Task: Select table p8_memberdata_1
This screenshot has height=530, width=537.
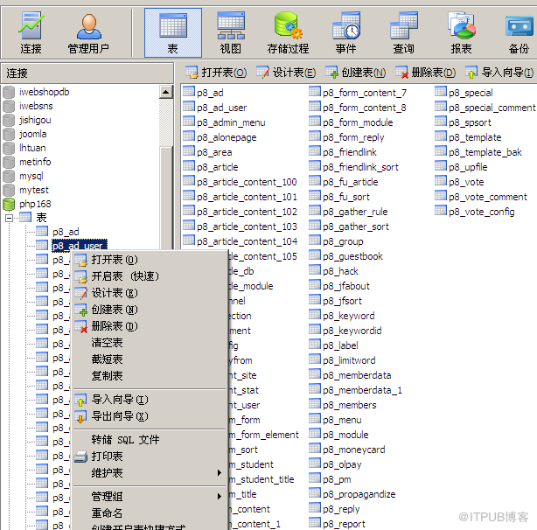Action: click(x=362, y=390)
